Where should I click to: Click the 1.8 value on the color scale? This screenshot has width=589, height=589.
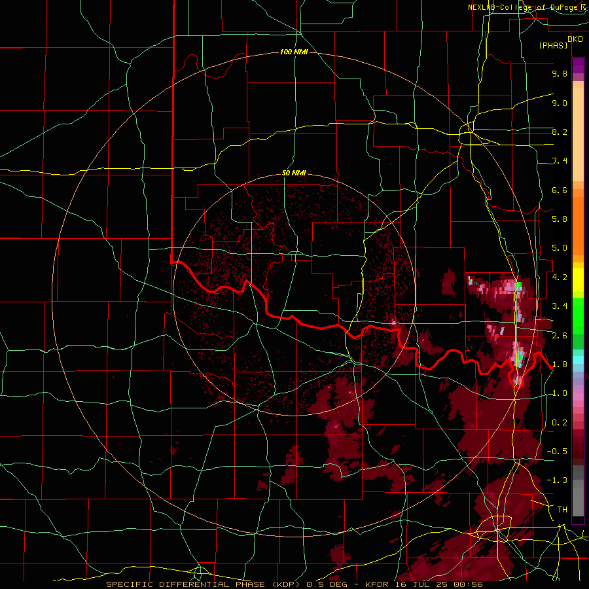click(x=560, y=365)
